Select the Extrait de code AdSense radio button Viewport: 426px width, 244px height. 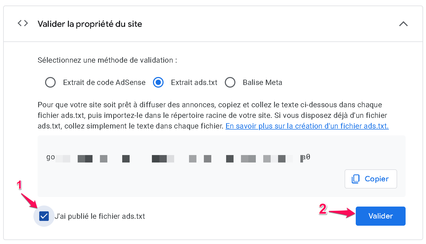coord(50,82)
